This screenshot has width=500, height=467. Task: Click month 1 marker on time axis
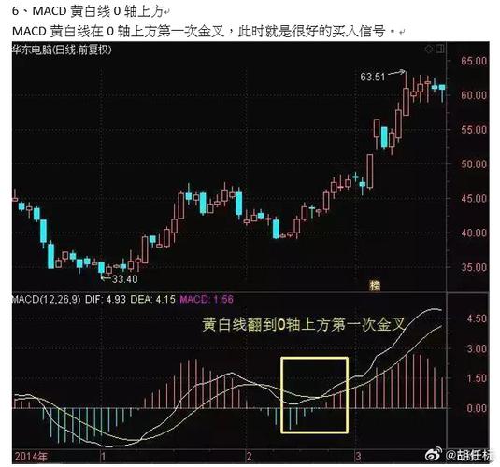pyautogui.click(x=103, y=456)
